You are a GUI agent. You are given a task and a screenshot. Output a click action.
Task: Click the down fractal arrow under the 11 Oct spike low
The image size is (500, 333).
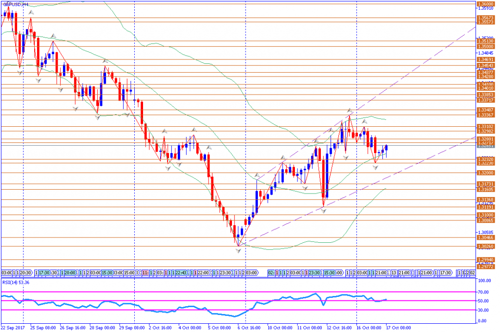(324, 210)
